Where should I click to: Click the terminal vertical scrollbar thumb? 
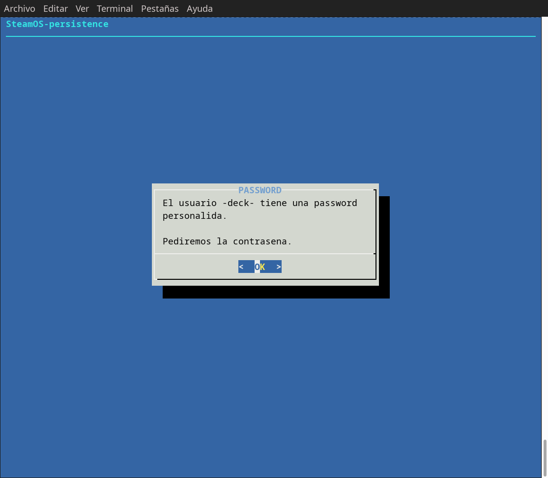pyautogui.click(x=545, y=458)
